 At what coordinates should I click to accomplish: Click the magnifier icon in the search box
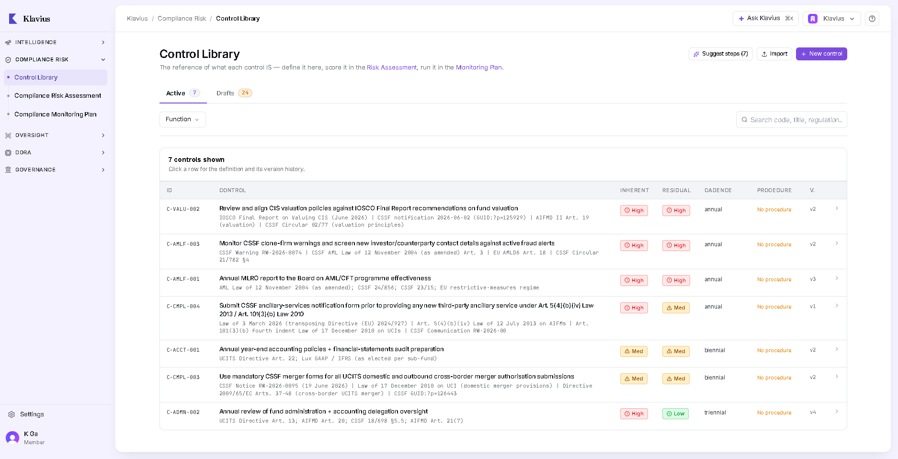tap(745, 120)
